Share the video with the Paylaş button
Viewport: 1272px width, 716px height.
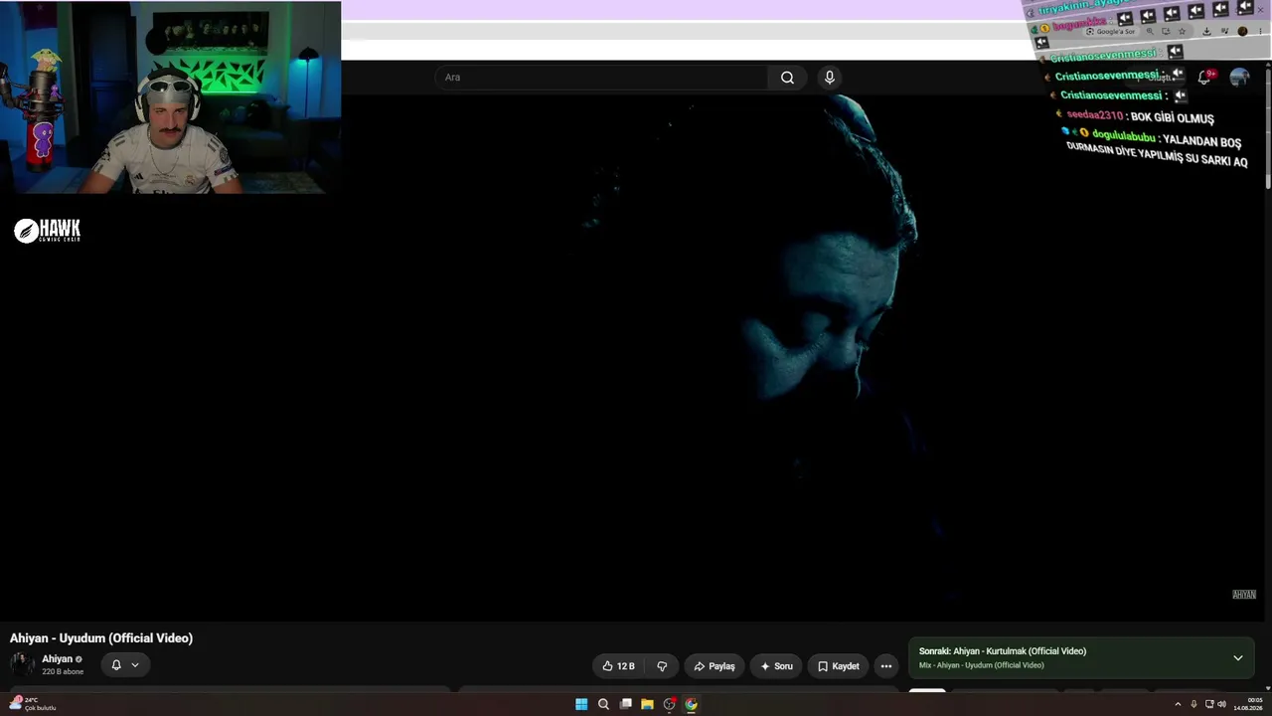coord(715,666)
